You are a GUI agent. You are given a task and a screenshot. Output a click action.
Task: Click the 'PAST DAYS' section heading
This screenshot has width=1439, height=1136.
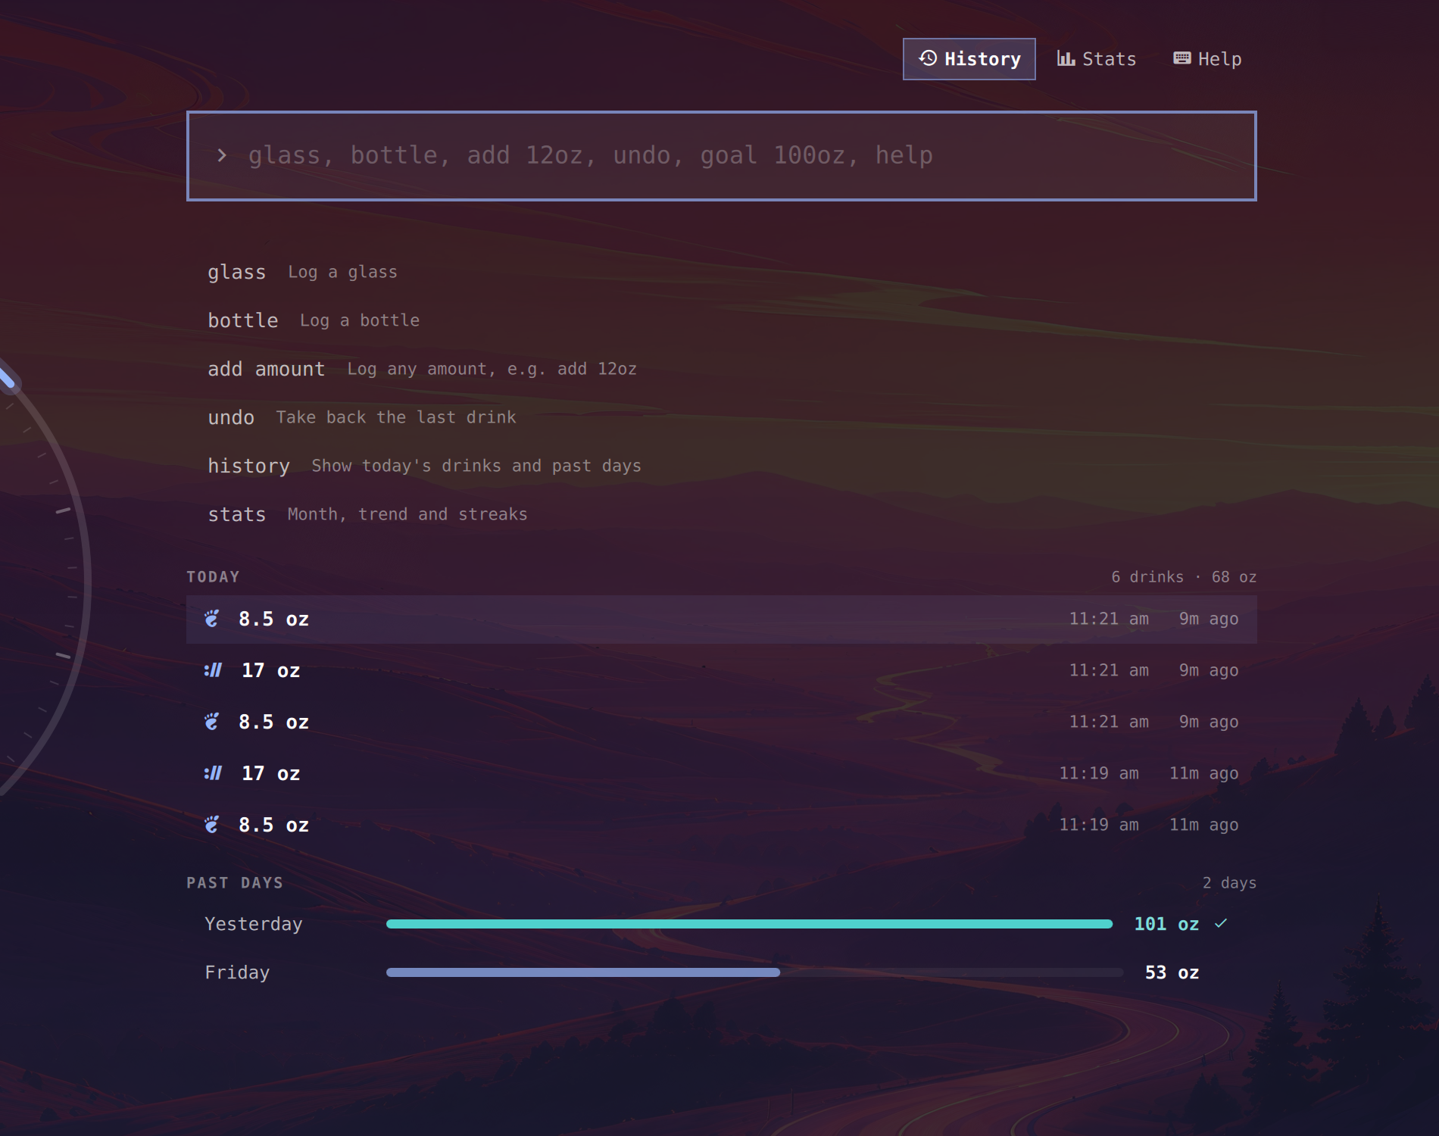[x=235, y=883]
